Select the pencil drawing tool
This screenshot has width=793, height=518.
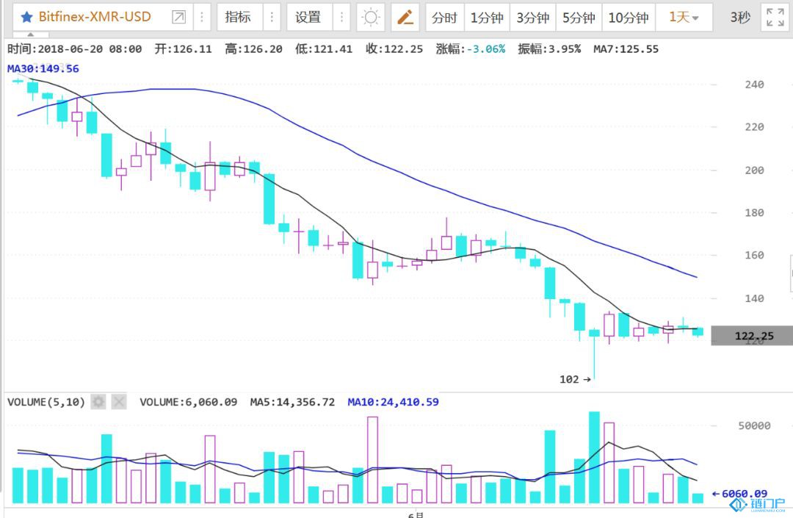pos(405,17)
